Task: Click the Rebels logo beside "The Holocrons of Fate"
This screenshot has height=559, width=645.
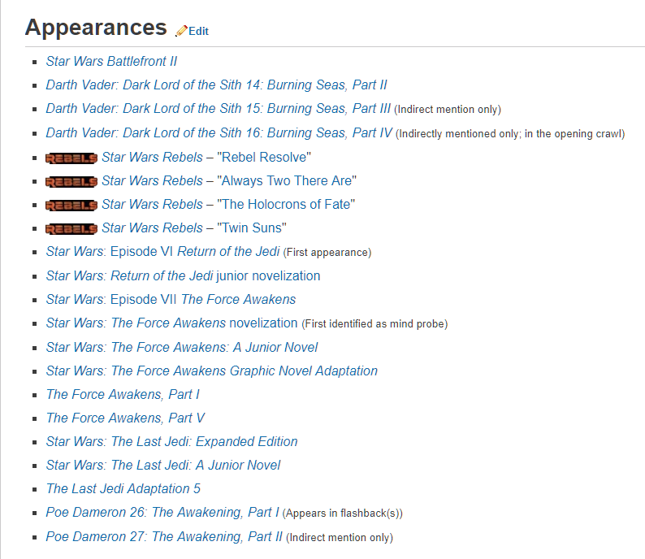Action: point(71,205)
